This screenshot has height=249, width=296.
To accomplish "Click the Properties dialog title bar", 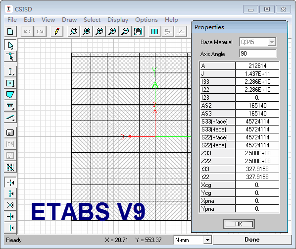I will tap(240, 27).
